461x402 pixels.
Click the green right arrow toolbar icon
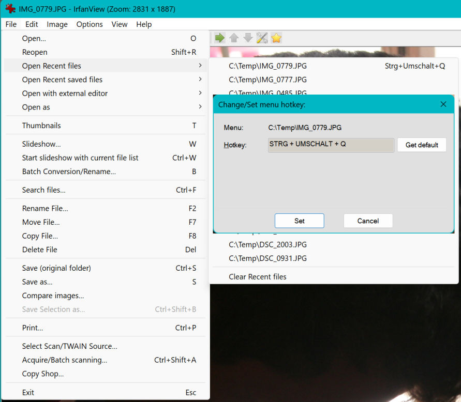[x=220, y=38]
